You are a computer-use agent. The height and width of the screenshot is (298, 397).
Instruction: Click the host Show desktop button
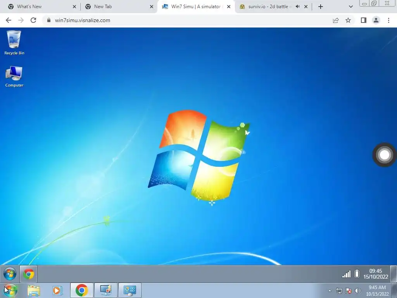click(x=394, y=291)
